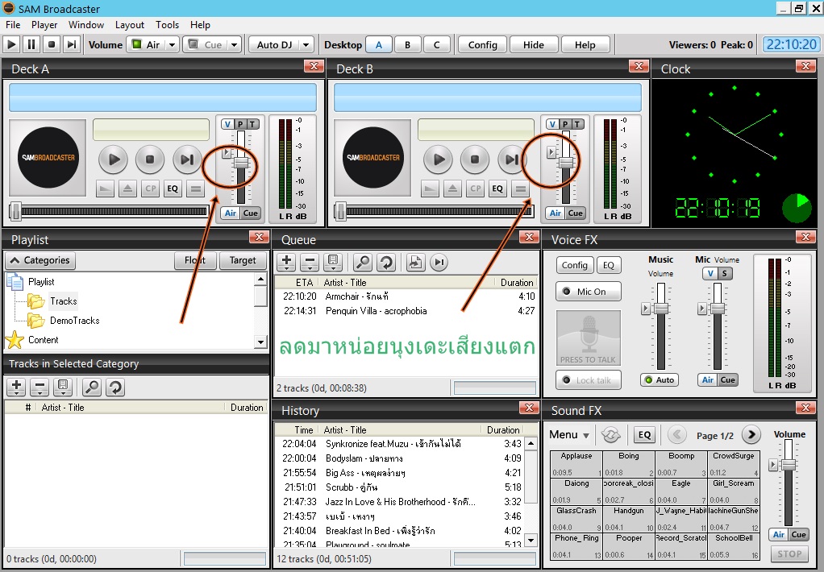Stop playback on Deck A
Viewport: 824px width, 572px height.
click(x=150, y=159)
